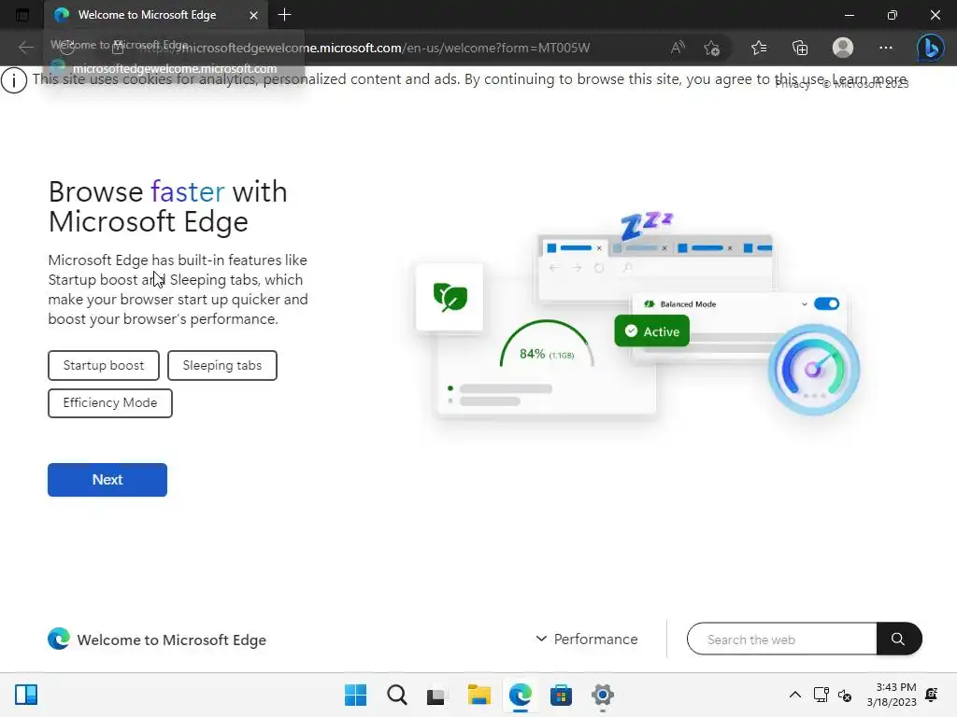The width and height of the screenshot is (957, 717).
Task: Open the Favorites list icon
Action: pos(759,48)
